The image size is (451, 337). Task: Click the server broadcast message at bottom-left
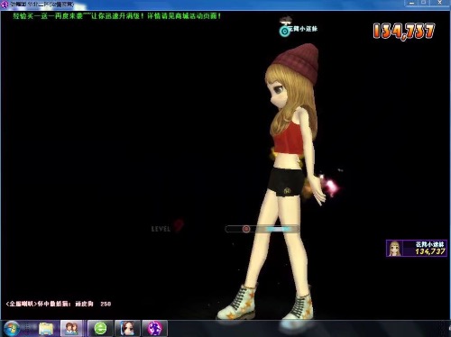(59, 304)
